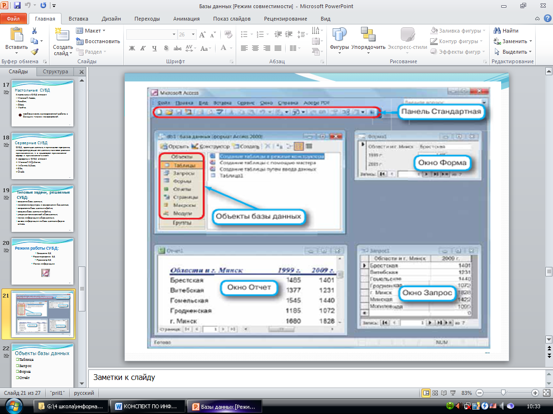Click the Создать слайд new slide button
The height and width of the screenshot is (414, 553).
pos(63,42)
